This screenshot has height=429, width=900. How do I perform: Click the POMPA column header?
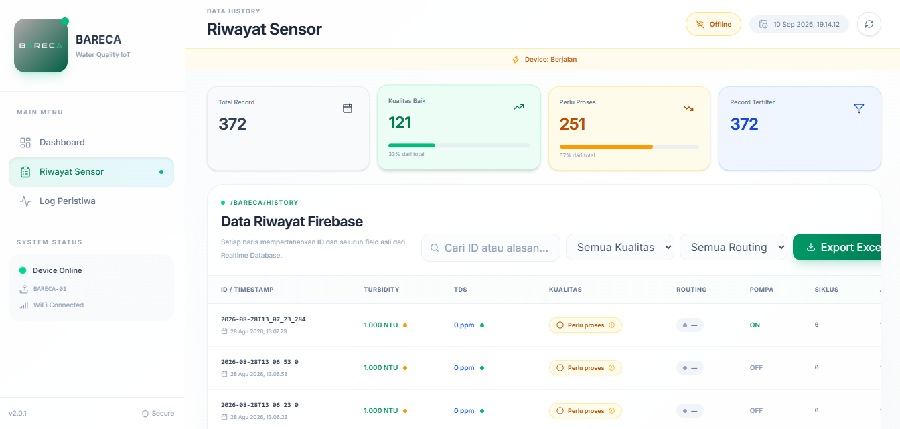pyautogui.click(x=761, y=290)
